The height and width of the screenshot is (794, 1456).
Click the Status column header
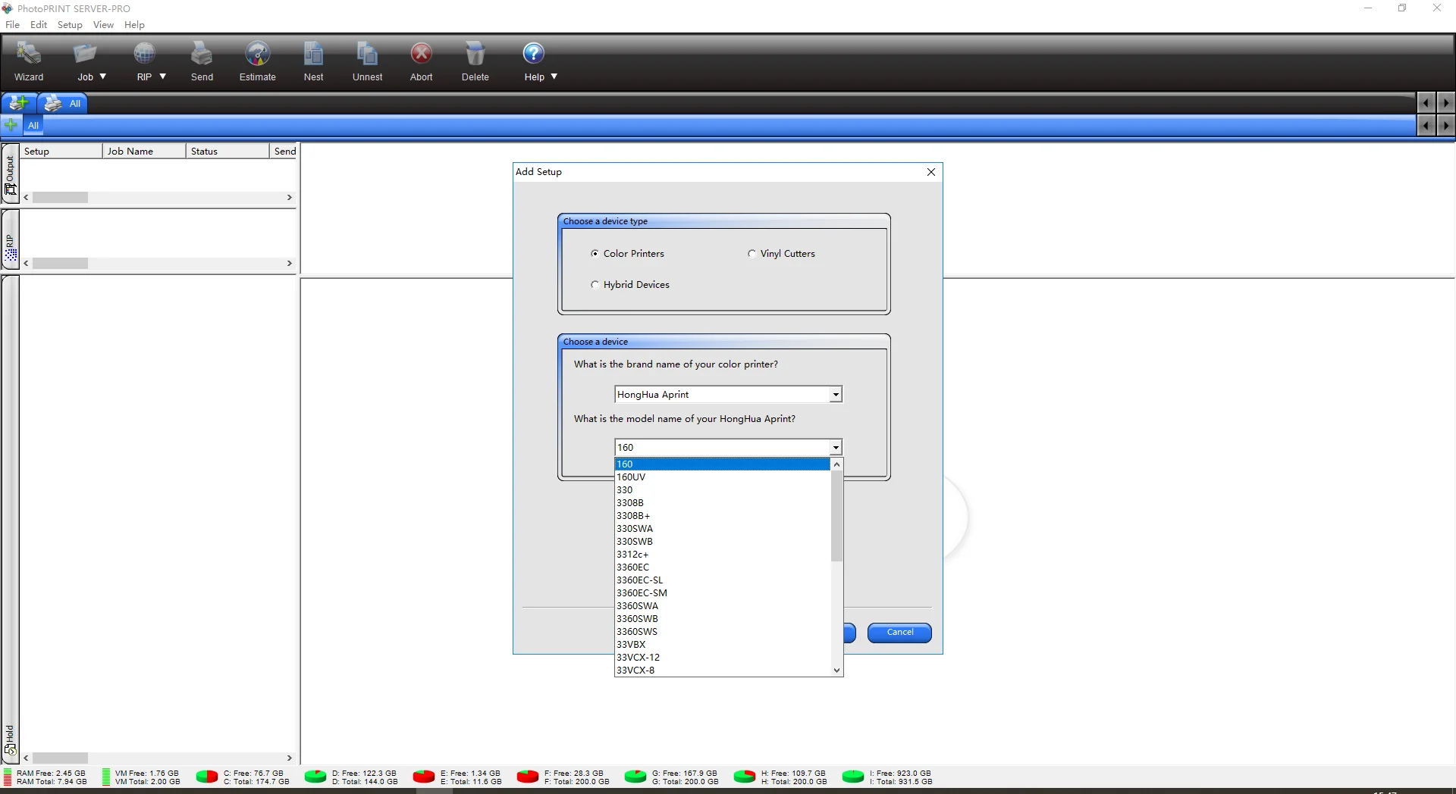(227, 151)
